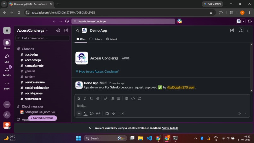Insert a link in the message
254x143 pixels.
pyautogui.click(x=106, y=98)
